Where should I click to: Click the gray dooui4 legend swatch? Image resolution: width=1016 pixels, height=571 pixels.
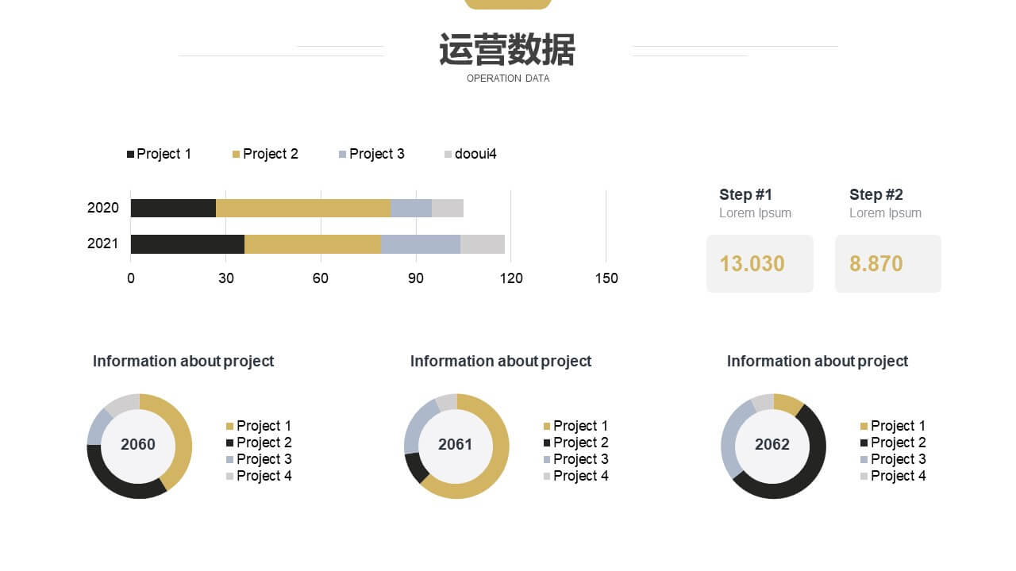[448, 154]
